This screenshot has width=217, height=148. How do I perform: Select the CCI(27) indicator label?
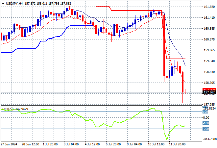tap(8, 109)
